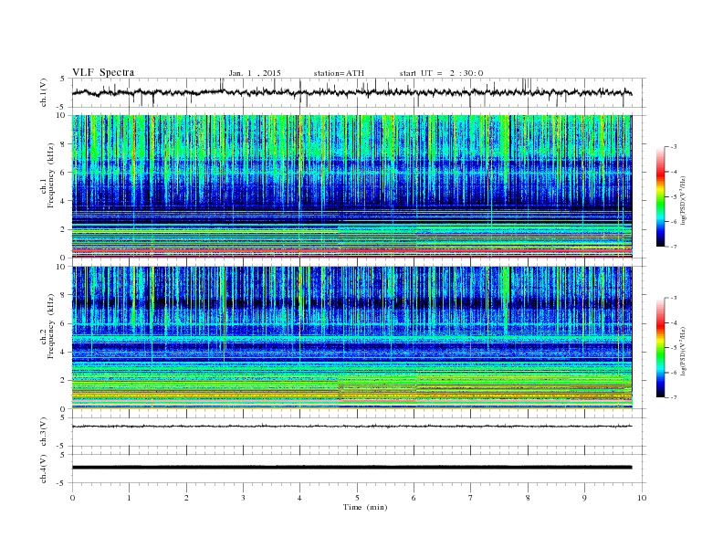
Task: Click the ch.1 spectrogram color scale bar
Action: pyautogui.click(x=661, y=196)
